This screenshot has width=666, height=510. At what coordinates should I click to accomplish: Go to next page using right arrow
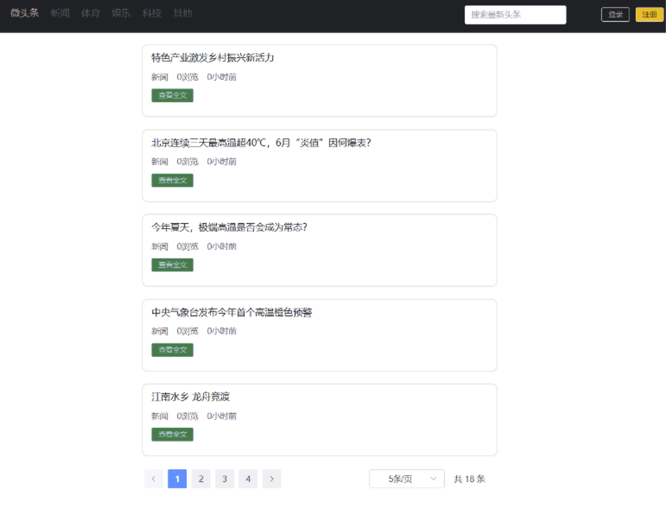(272, 479)
